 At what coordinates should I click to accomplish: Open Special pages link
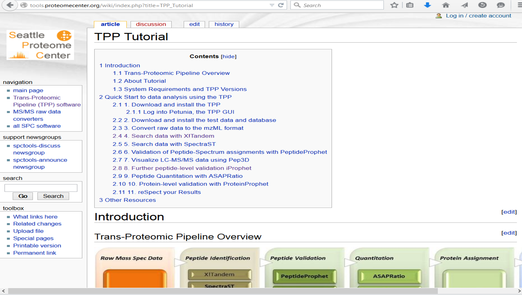pyautogui.click(x=33, y=239)
